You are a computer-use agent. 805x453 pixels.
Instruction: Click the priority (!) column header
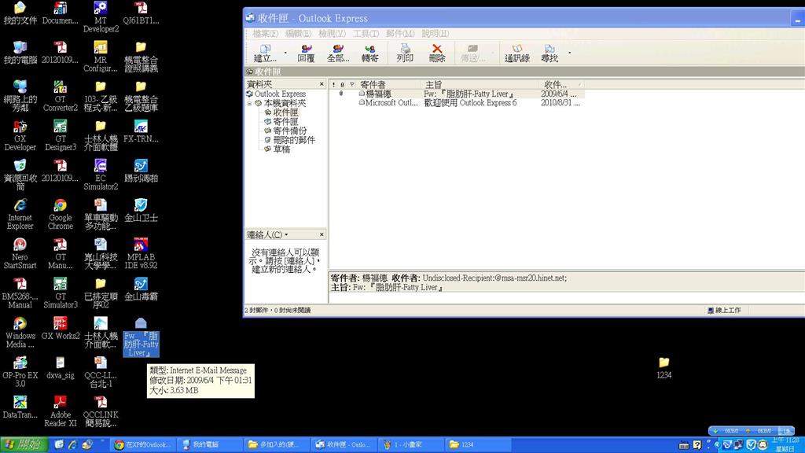pos(333,84)
